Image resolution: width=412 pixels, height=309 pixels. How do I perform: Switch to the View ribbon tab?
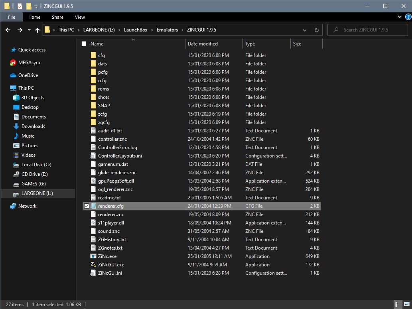coord(80,17)
